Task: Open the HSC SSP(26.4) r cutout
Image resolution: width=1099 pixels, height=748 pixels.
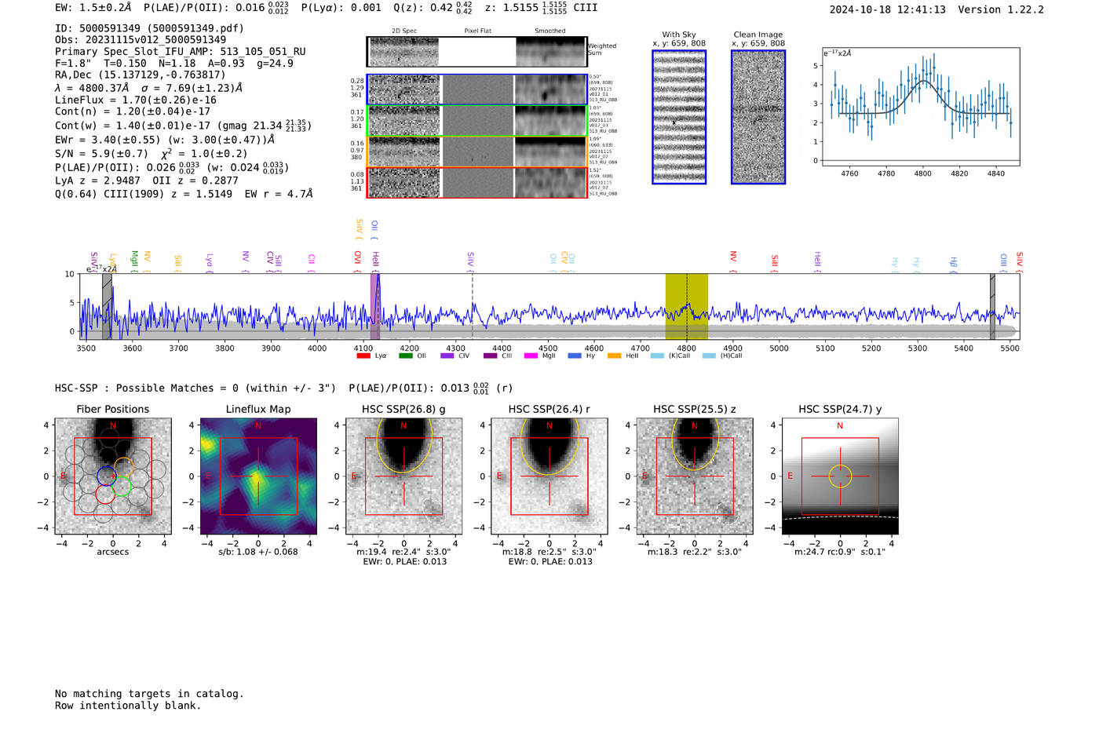Action: [549, 476]
